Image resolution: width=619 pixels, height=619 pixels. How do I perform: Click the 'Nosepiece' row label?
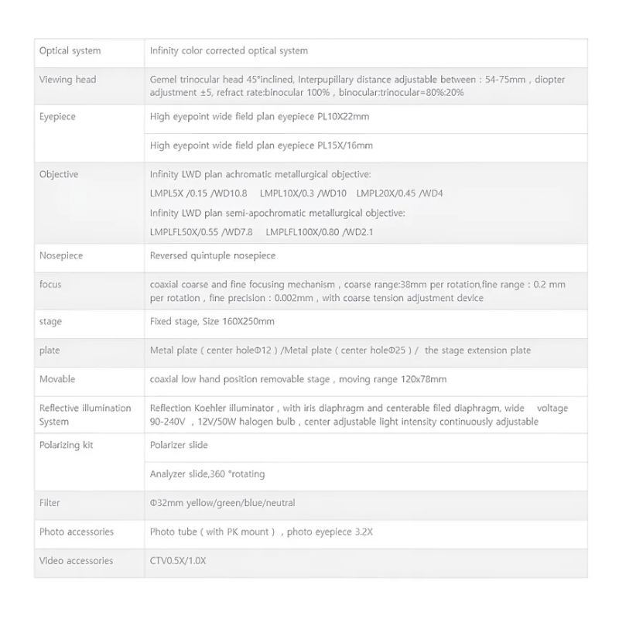(x=61, y=255)
